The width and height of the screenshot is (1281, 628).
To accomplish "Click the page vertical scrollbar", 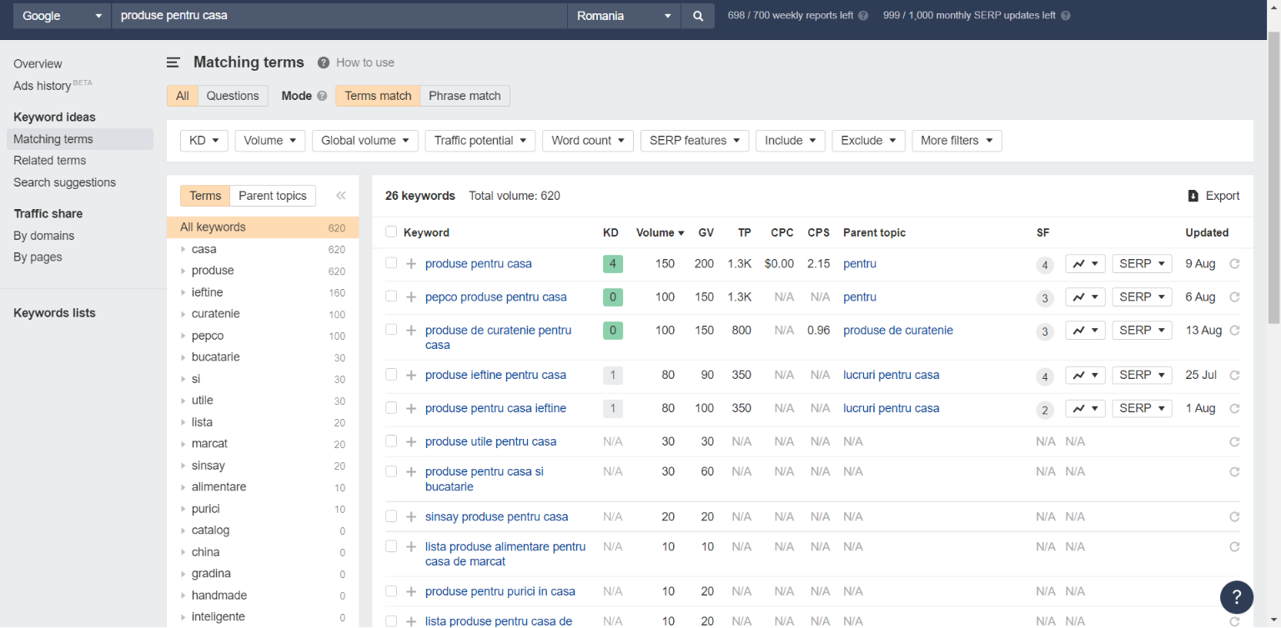I will pos(1273,179).
